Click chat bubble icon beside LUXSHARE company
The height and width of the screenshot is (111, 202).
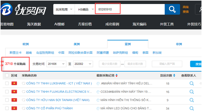[x=24, y=83]
